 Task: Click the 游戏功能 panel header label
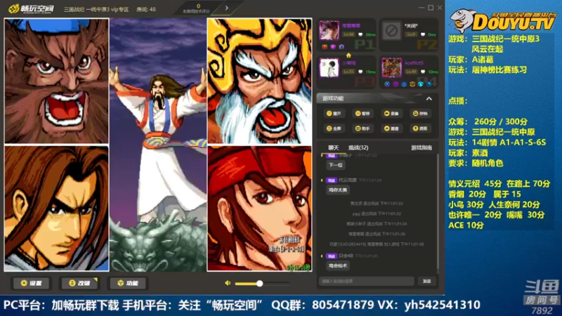pos(333,98)
